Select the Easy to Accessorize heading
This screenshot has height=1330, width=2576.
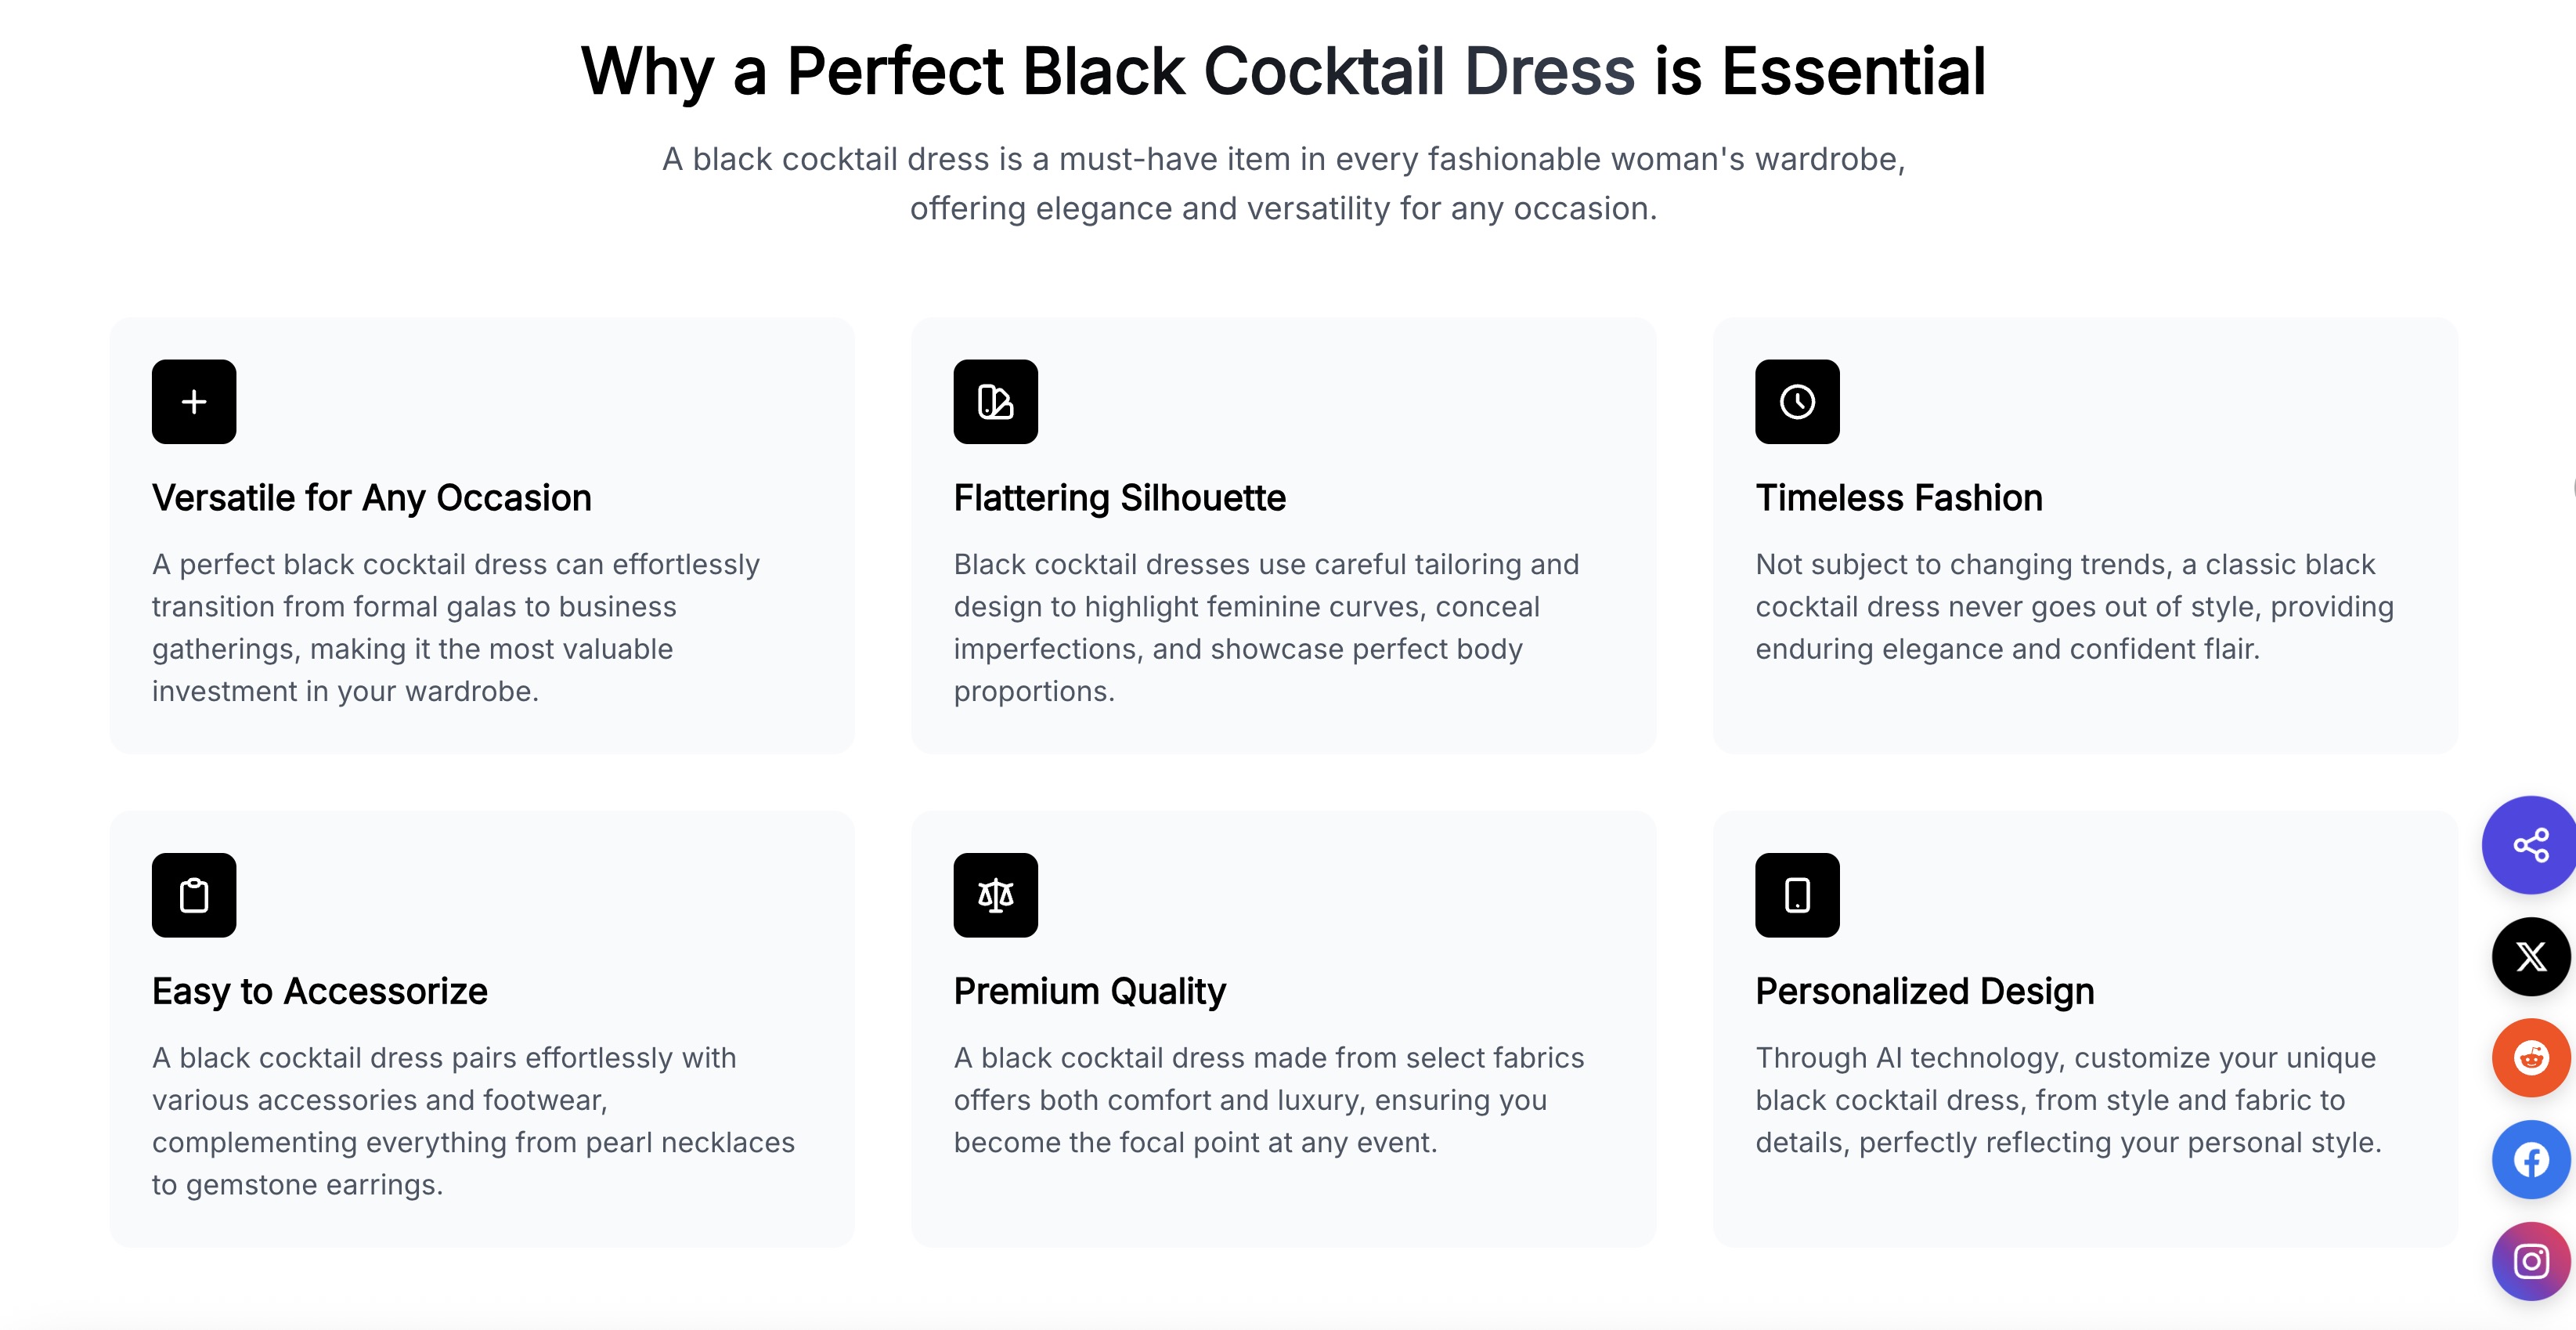tap(320, 991)
